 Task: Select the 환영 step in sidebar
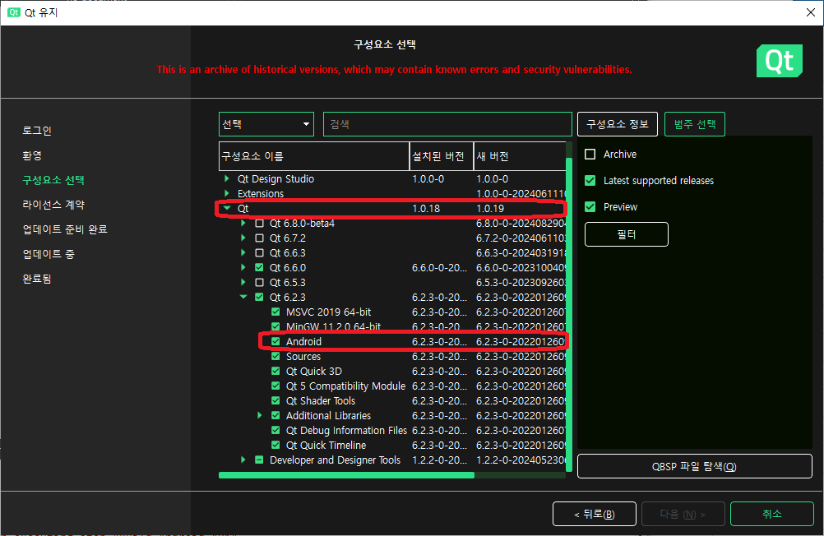pyautogui.click(x=32, y=155)
